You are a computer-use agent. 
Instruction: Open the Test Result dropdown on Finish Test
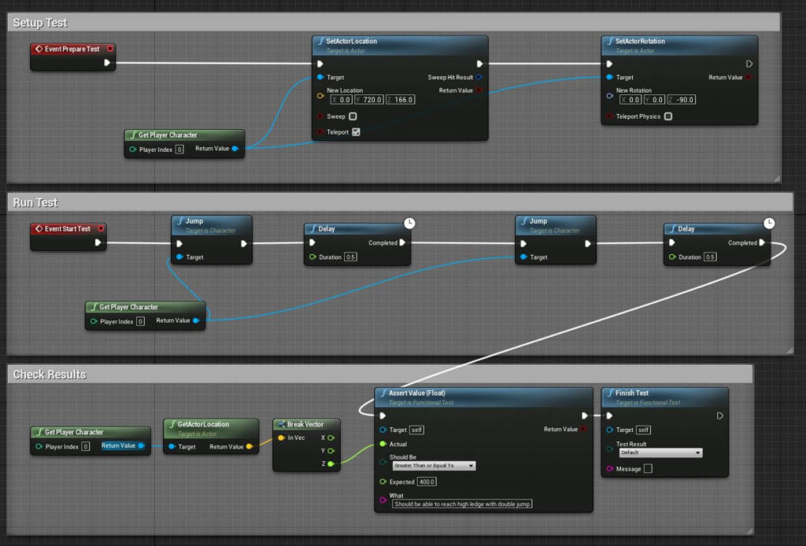point(662,452)
